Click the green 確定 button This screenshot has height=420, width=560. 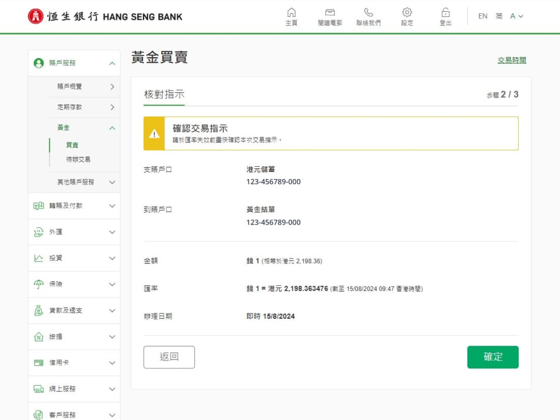pos(492,357)
